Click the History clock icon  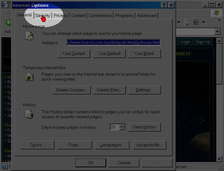(x=29, y=114)
